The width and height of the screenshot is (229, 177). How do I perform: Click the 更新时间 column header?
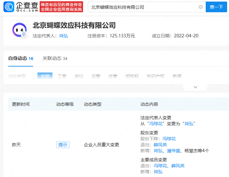click(21, 104)
